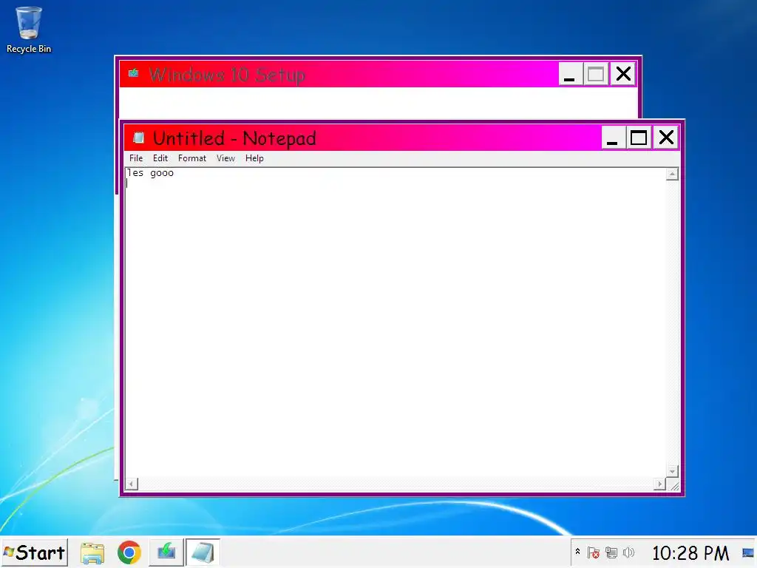
Task: Show hidden tray icons arrow
Action: 577,552
